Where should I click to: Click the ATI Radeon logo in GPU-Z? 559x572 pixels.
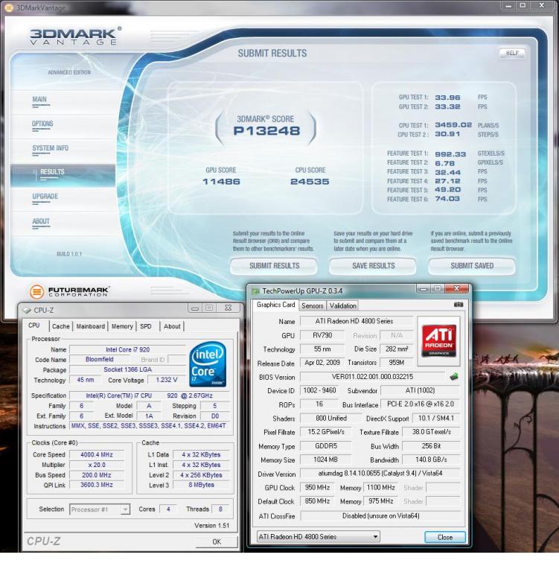point(438,340)
